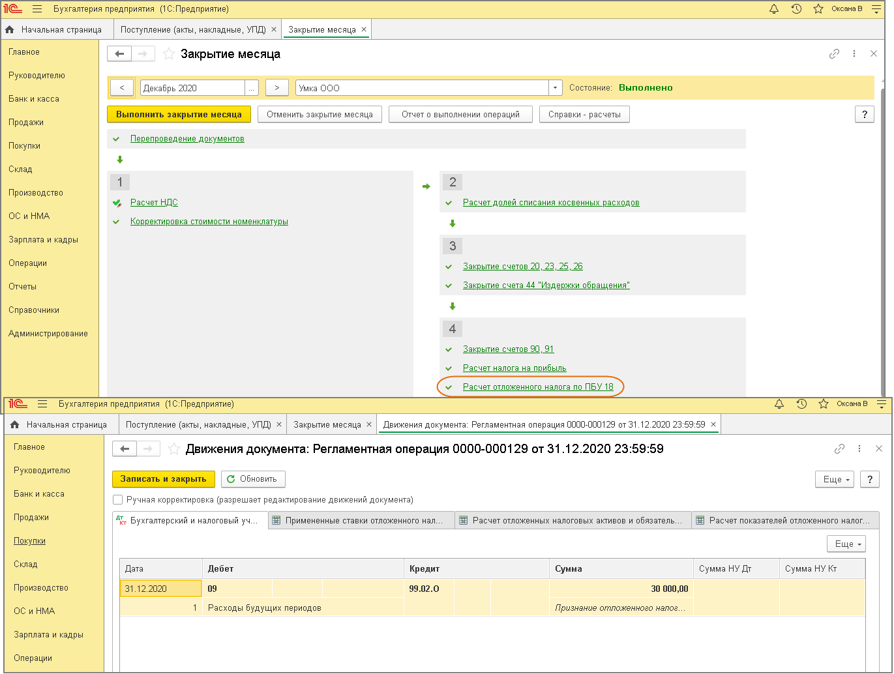
Task: Click Записать и закрыть button
Action: point(163,479)
